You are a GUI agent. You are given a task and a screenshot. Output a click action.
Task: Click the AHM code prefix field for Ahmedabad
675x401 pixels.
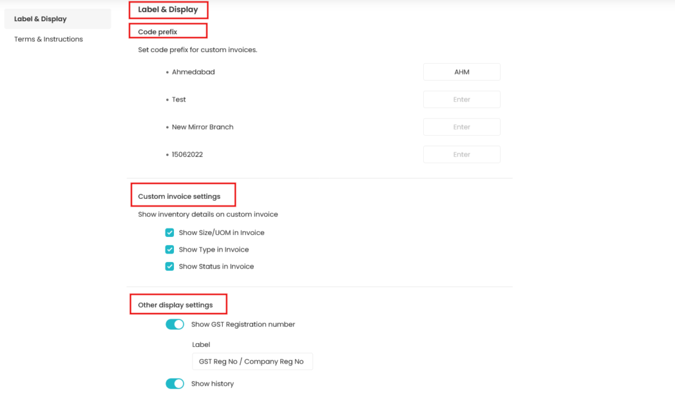click(461, 72)
